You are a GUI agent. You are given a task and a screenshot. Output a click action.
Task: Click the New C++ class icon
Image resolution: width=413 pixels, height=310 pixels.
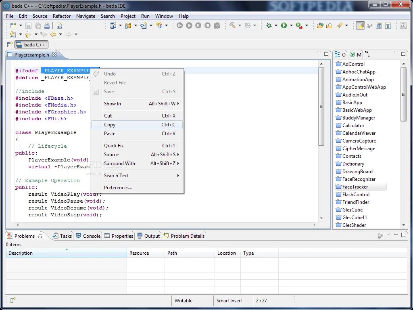[144, 25]
